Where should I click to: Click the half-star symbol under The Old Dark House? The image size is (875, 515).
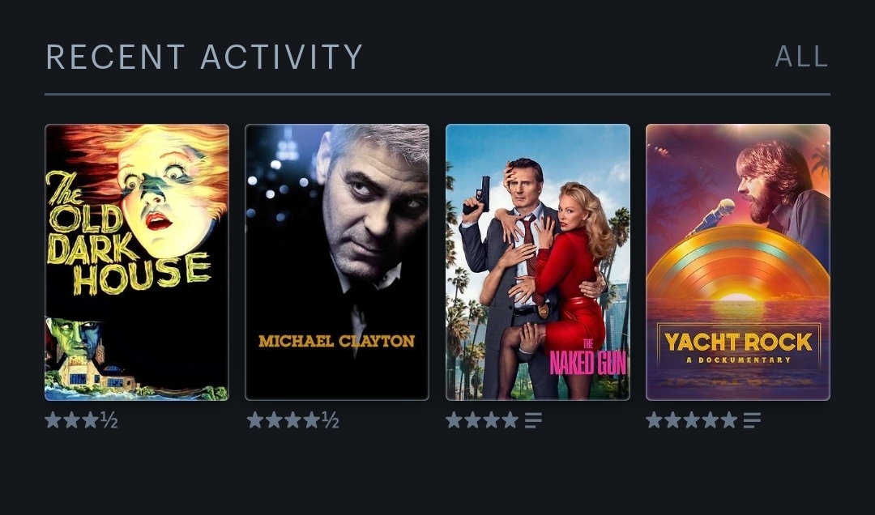click(x=109, y=420)
